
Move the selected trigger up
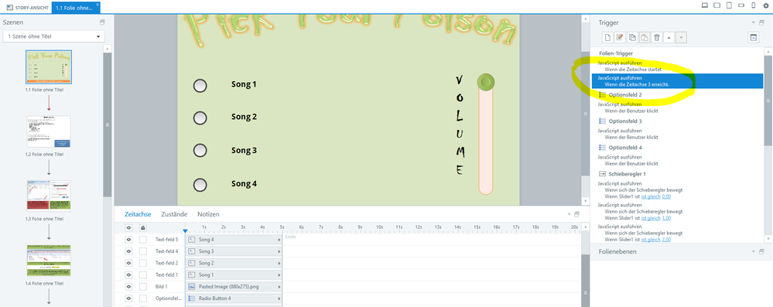[x=669, y=37]
